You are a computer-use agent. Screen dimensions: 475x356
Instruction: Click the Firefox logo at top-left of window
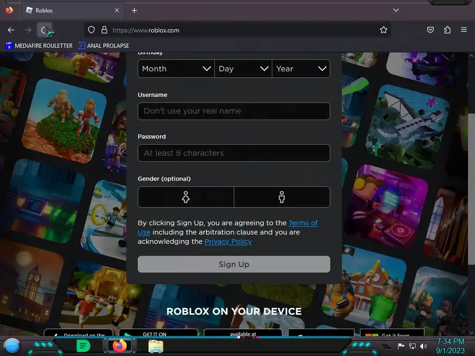9,10
